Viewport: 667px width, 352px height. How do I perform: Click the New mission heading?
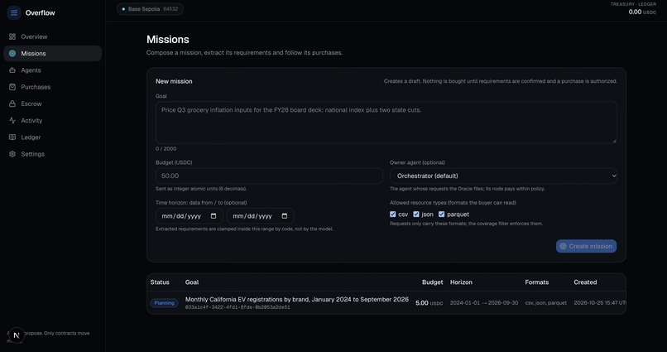click(174, 81)
